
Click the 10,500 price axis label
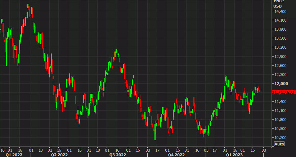(x=281, y=129)
